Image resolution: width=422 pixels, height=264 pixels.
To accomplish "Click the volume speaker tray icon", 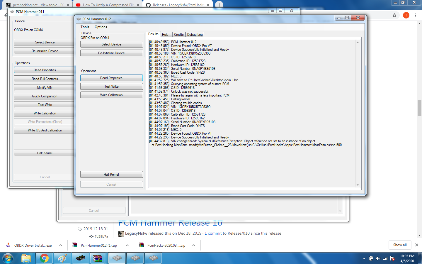I will (x=378, y=258).
